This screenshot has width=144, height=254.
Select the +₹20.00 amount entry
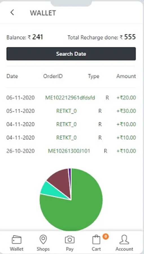[x=126, y=98]
